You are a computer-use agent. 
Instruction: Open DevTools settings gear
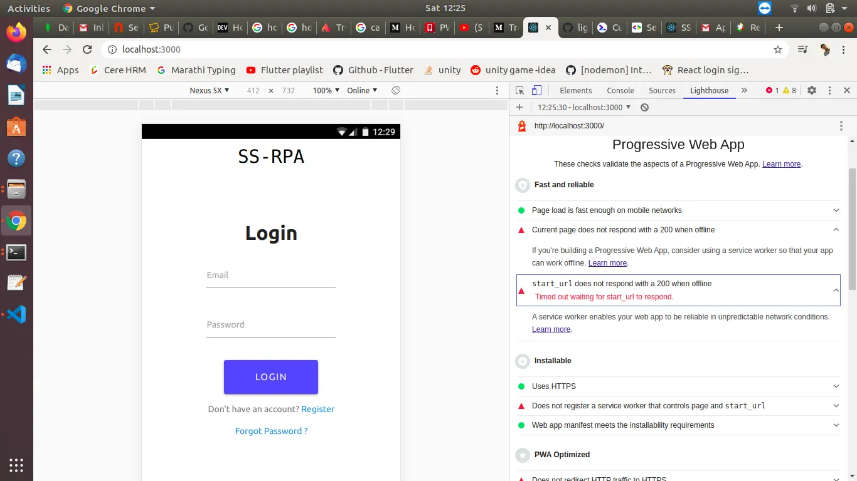812,90
